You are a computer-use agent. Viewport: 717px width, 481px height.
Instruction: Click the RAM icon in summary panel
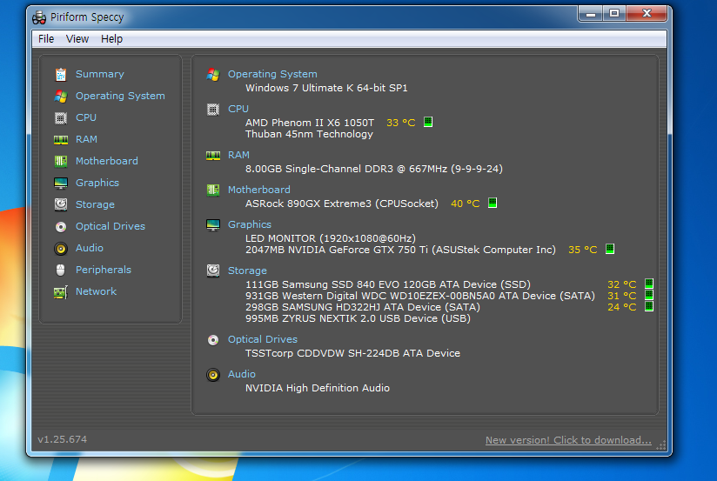[x=213, y=156]
